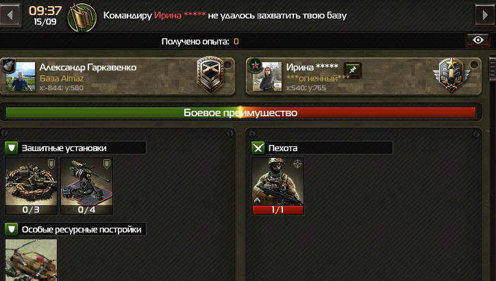Select the mortar turret defense card 0/4

coord(87,186)
